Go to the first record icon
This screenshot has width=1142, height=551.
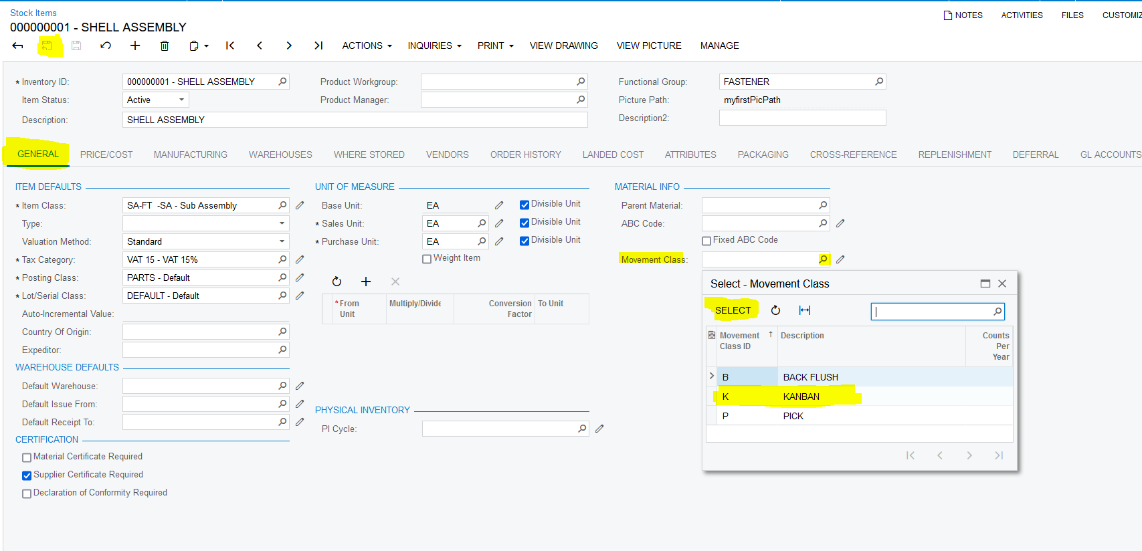coord(230,45)
